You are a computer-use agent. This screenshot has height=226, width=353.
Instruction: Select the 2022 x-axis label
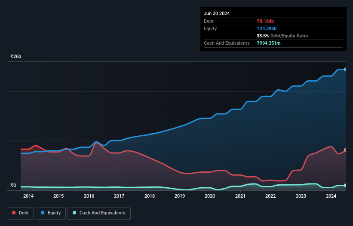[x=270, y=196]
